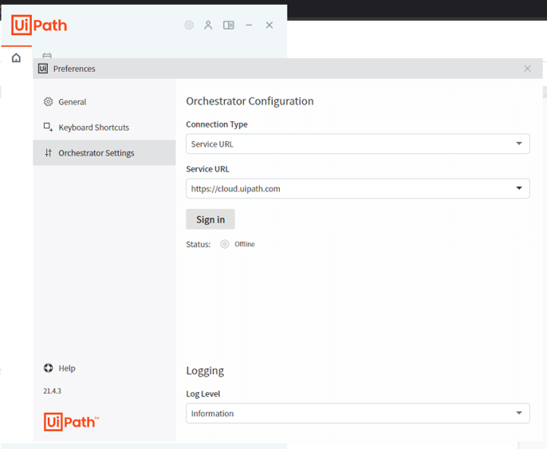Minimize the UiPath Assistant window
Viewport: 547px width, 449px height.
pyautogui.click(x=249, y=26)
